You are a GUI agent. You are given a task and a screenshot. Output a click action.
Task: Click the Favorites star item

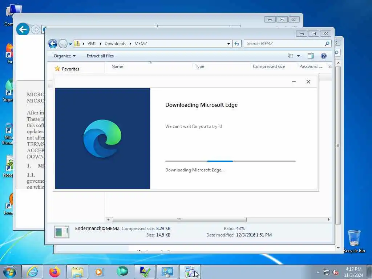tap(67, 69)
